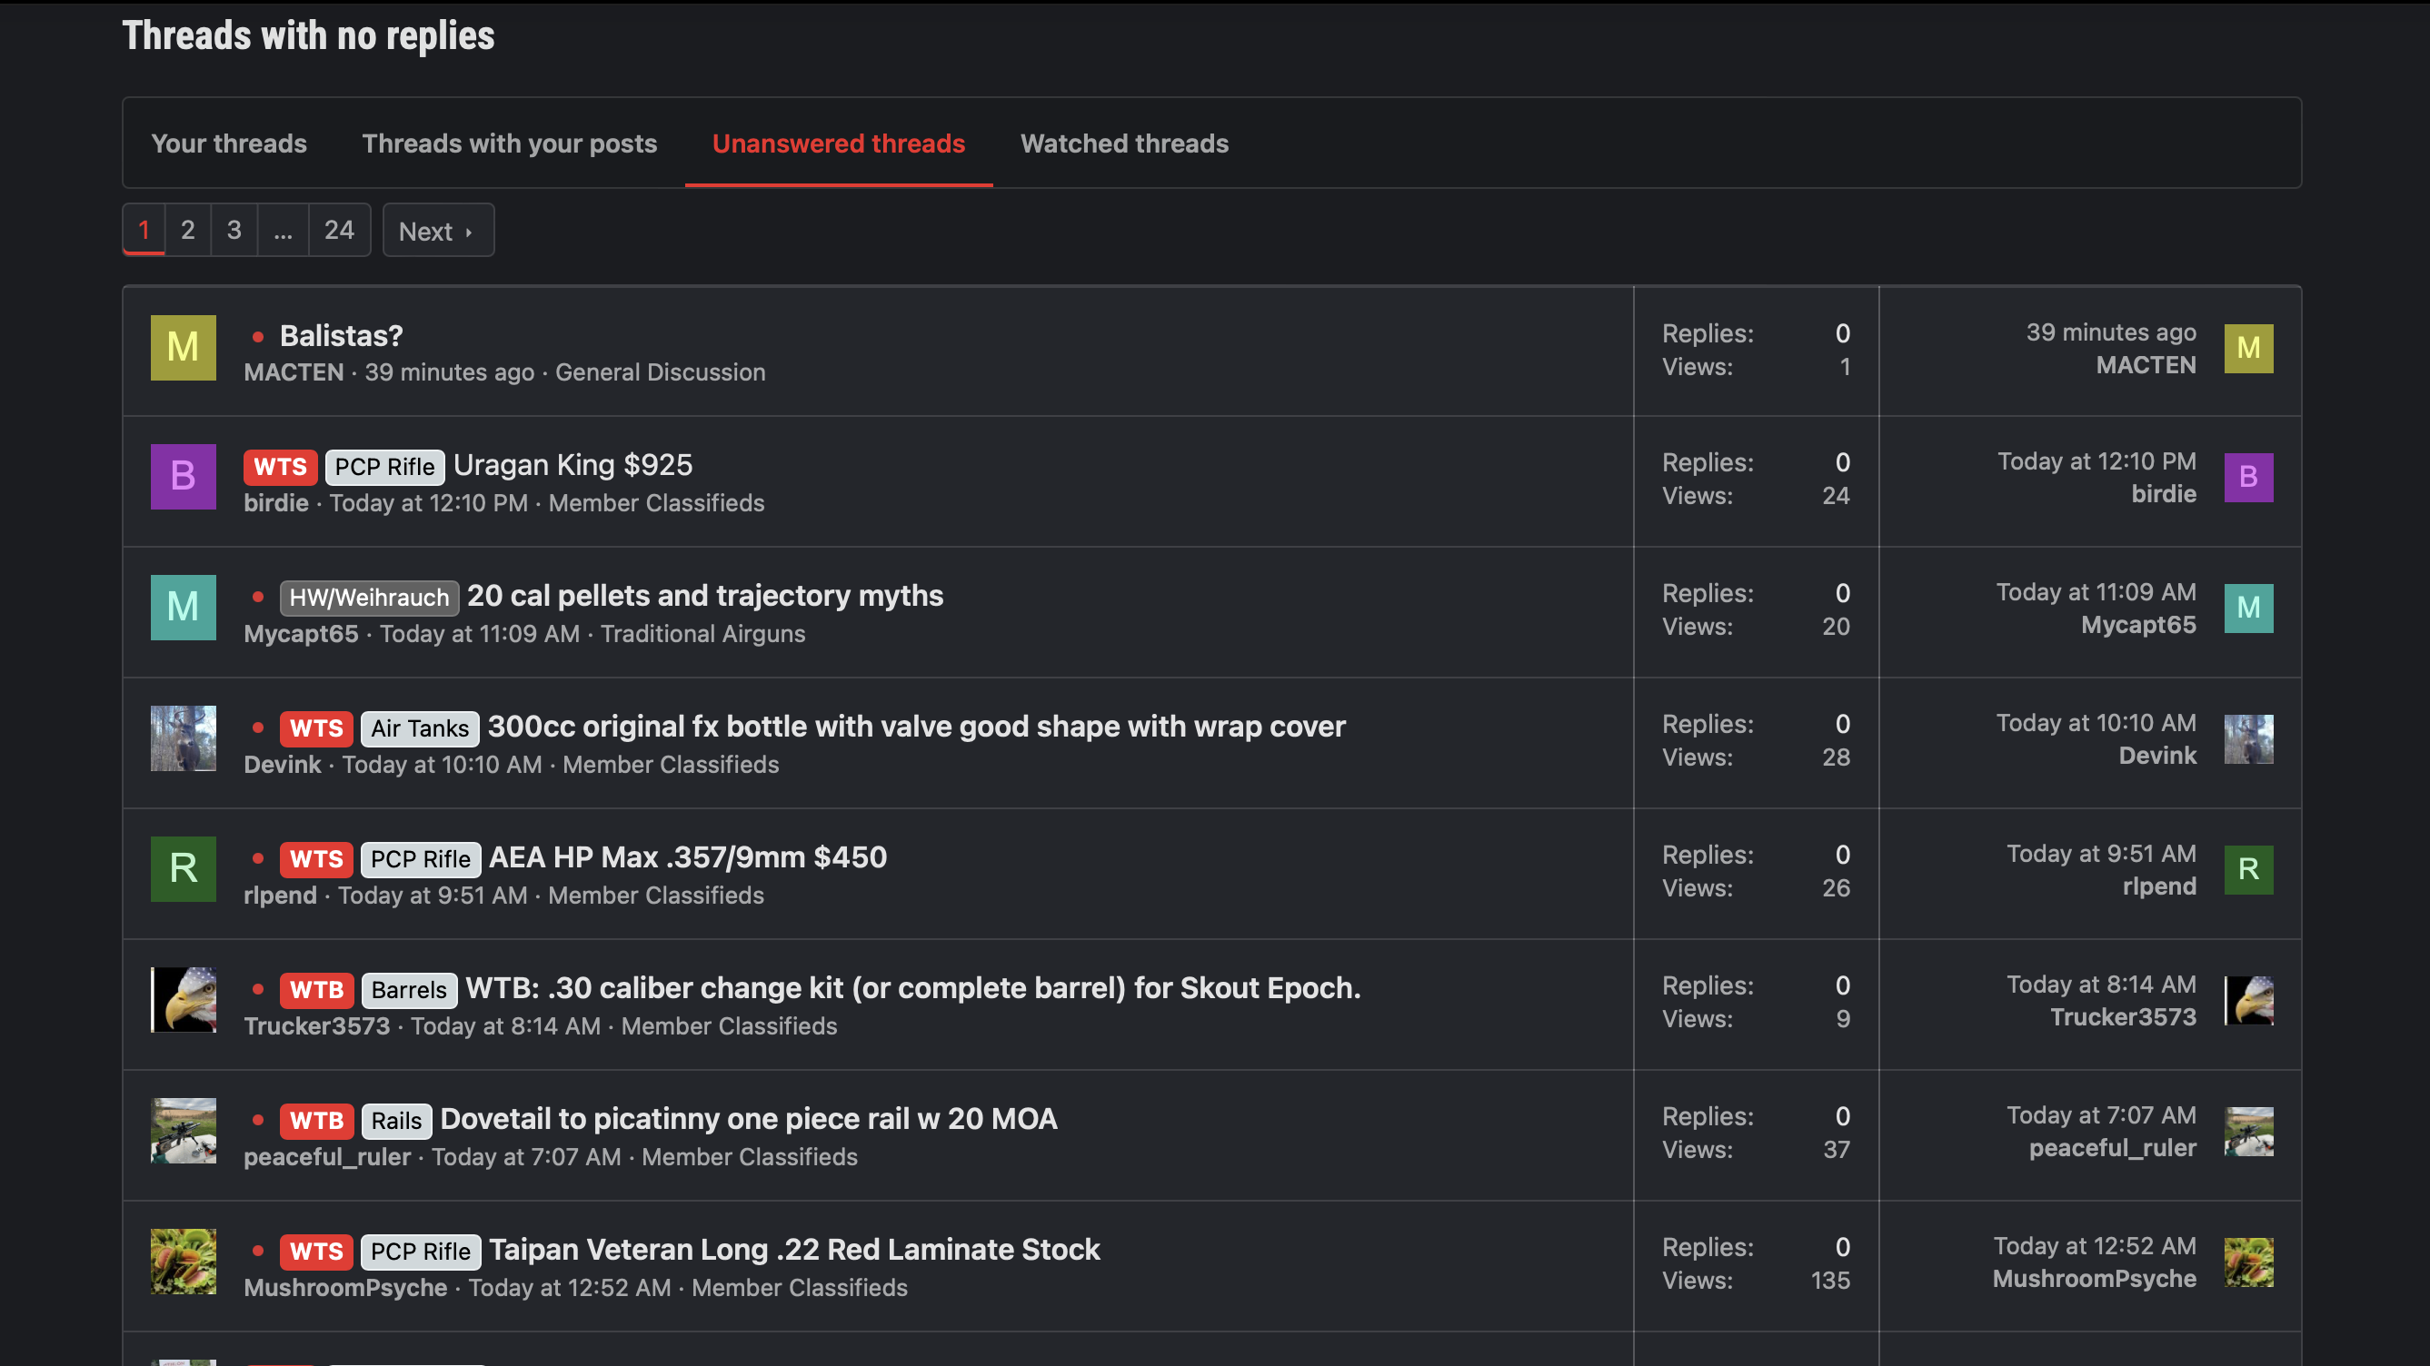The height and width of the screenshot is (1366, 2430).
Task: Open MACTEN's yellow M avatar beside Balistas thread
Action: coord(183,348)
